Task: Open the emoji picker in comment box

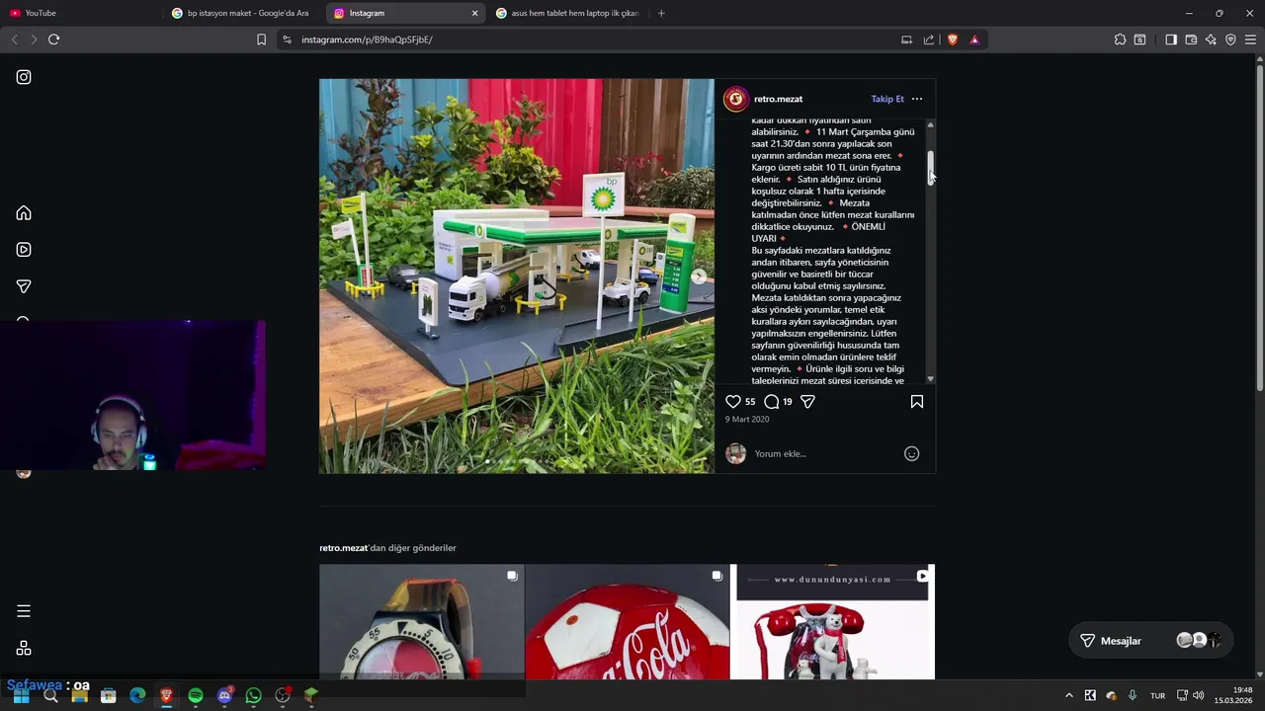Action: point(912,454)
